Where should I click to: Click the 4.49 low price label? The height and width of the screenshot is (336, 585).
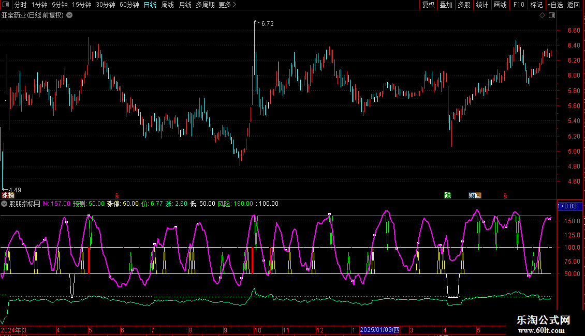click(x=15, y=190)
